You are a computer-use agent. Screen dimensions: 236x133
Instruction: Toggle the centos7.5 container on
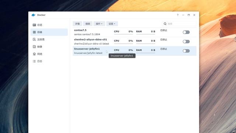click(x=186, y=32)
